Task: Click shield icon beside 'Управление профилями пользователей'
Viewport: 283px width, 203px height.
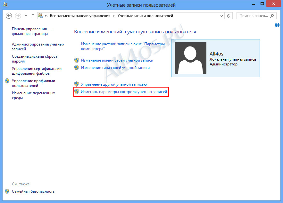Action: (7, 81)
